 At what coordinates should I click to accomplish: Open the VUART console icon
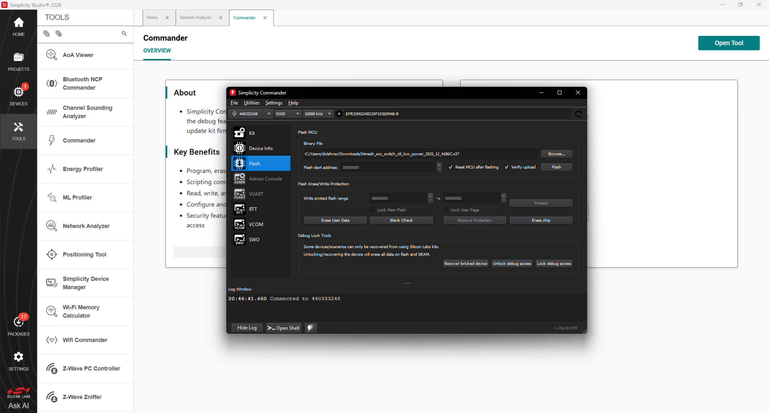240,194
